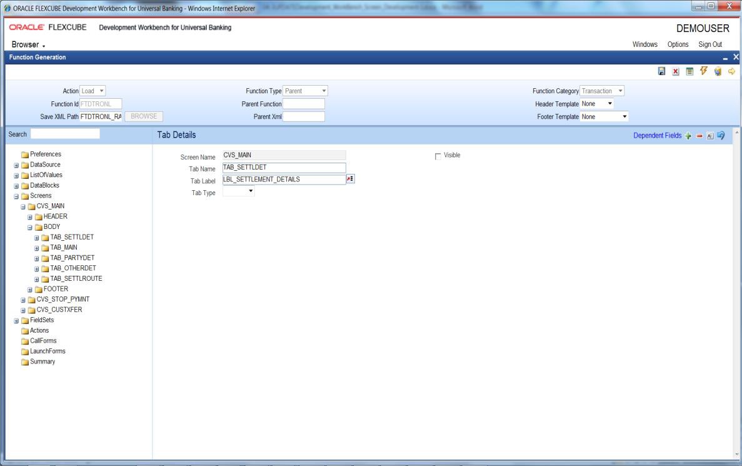Select the FOOTER tree item

(56, 289)
